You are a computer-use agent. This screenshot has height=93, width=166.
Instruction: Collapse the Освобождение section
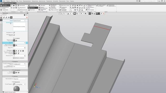click(x=15, y=70)
